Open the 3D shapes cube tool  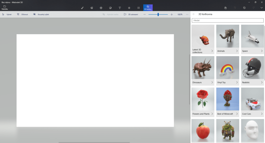101,8
